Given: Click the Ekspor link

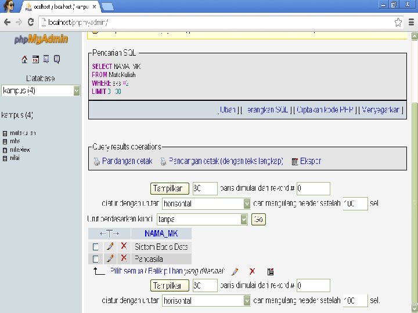Looking at the screenshot, I should tap(311, 161).
